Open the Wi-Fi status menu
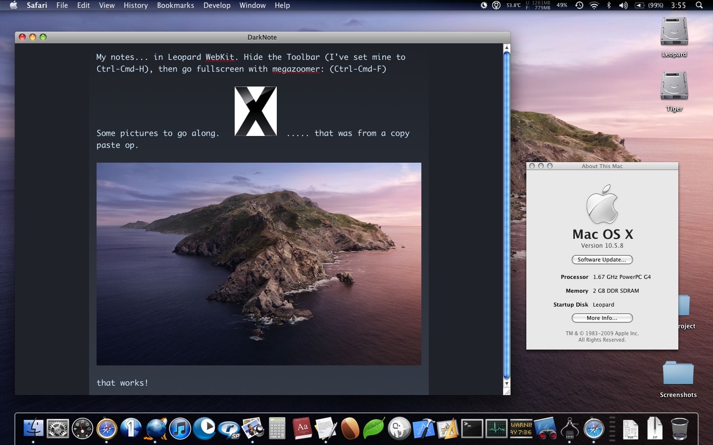Screen dimensions: 713x445 (594, 5)
